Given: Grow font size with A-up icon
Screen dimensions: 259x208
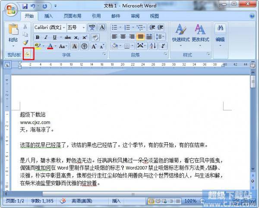Looking at the screenshot, I should [x=94, y=46].
